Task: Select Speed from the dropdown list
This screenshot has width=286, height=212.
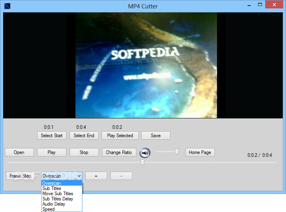Action: pyautogui.click(x=62, y=209)
